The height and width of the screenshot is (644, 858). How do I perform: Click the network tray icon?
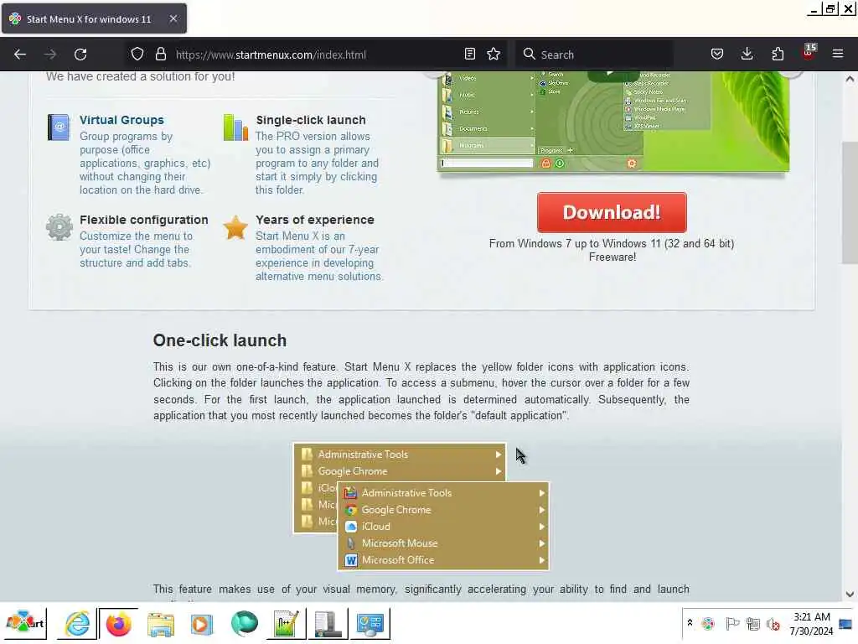[x=753, y=624]
